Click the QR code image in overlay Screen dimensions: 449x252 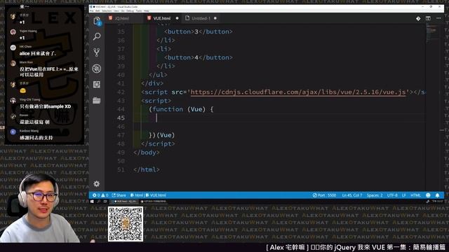point(126,224)
